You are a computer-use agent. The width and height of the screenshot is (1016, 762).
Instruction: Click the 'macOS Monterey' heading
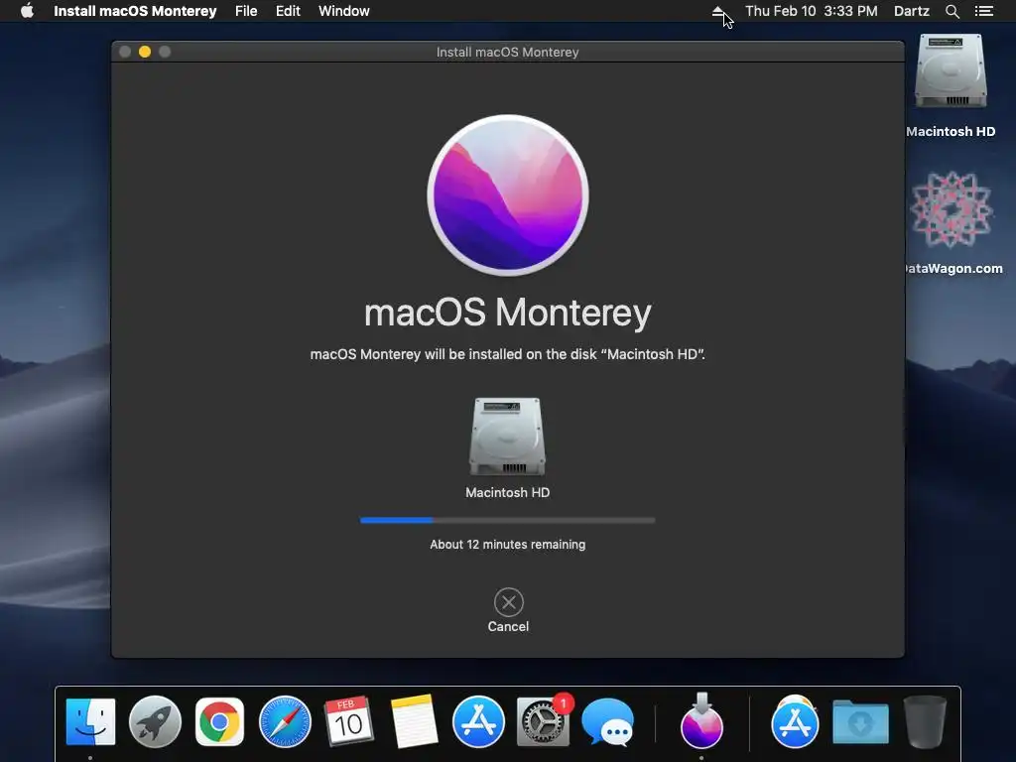pos(507,313)
